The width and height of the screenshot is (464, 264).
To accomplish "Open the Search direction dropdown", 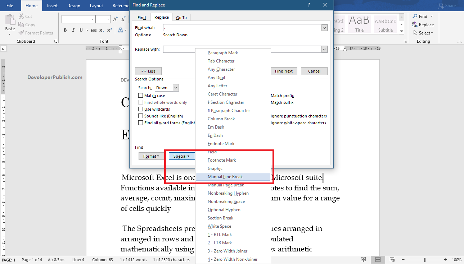I will 175,87.
